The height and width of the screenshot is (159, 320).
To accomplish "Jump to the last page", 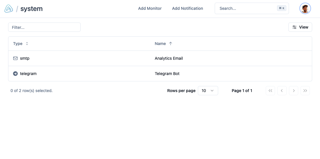I will click(x=305, y=91).
